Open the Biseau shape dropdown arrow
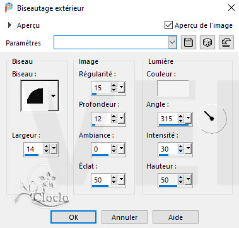The width and height of the screenshot is (239, 228). point(54,96)
